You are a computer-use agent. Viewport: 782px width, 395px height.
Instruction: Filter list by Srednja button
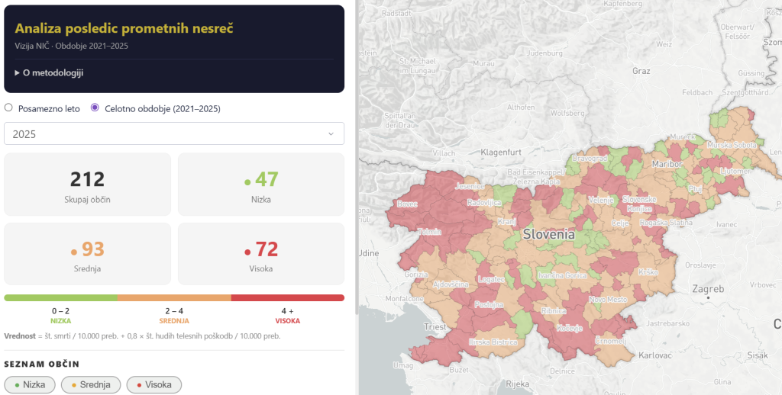pos(91,384)
